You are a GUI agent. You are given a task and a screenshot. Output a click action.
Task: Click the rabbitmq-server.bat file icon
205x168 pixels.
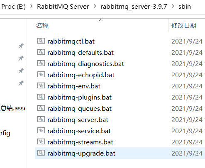[41, 119]
